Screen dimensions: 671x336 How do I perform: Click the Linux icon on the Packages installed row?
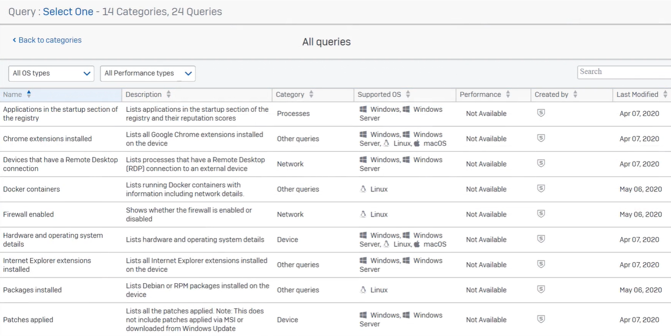pyautogui.click(x=364, y=290)
